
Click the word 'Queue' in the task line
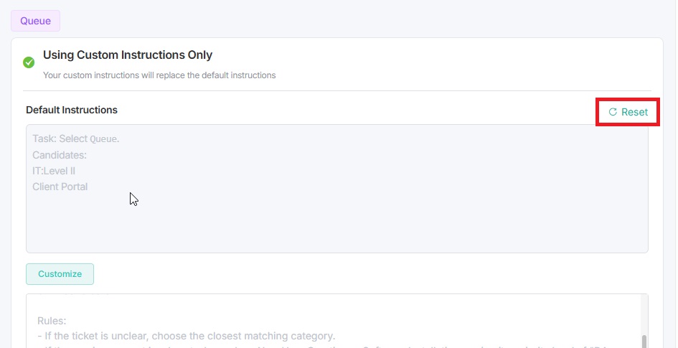[x=103, y=139]
